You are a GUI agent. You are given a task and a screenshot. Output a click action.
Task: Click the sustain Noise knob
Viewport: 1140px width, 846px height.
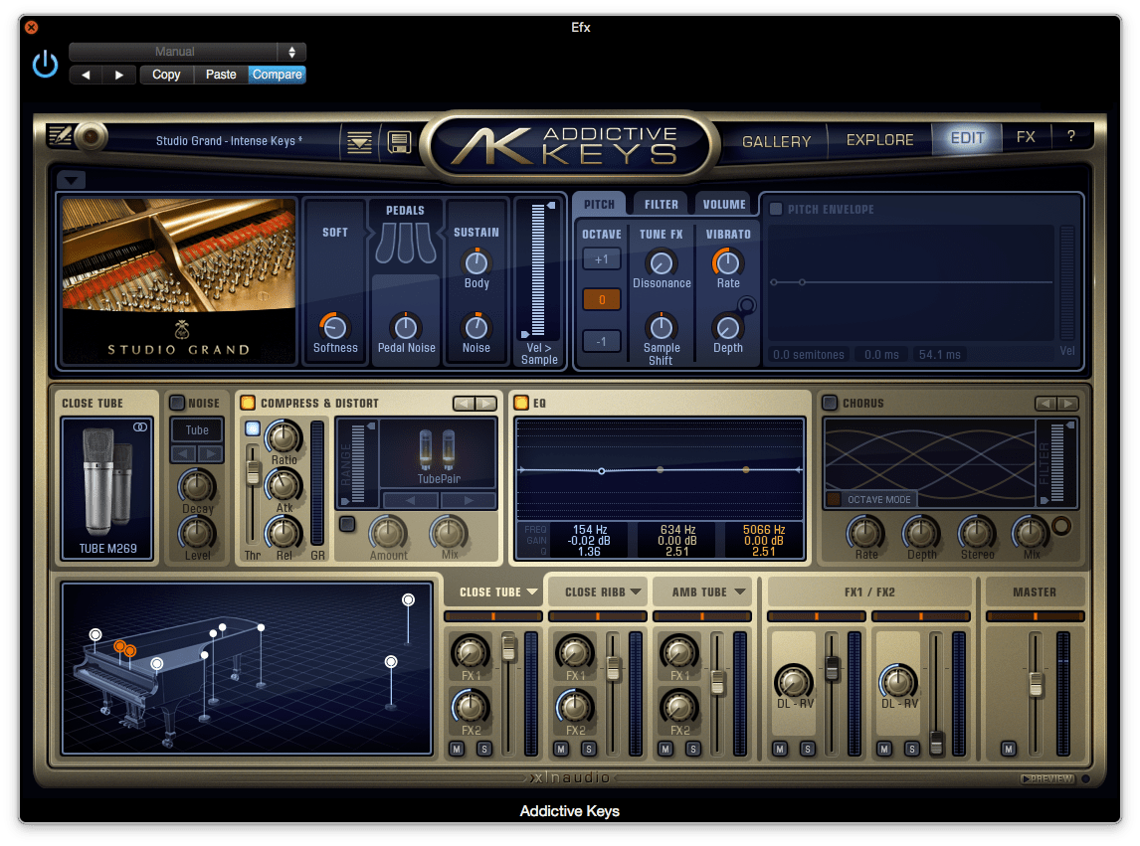[476, 328]
